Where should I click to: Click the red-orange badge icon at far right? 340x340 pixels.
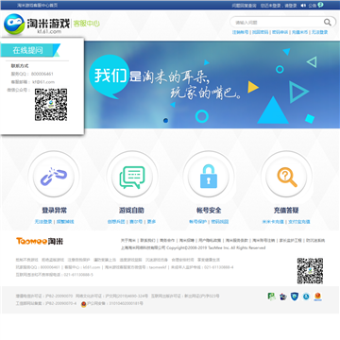click(318, 297)
